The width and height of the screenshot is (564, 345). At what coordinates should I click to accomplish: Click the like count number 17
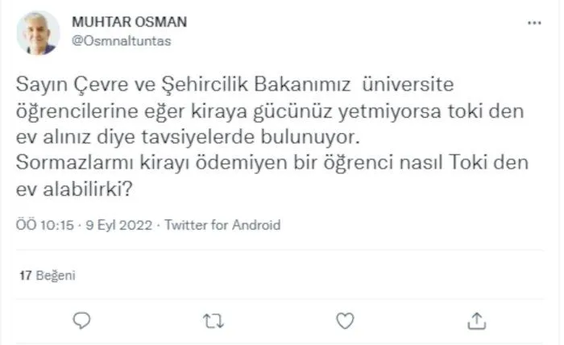pos(25,276)
